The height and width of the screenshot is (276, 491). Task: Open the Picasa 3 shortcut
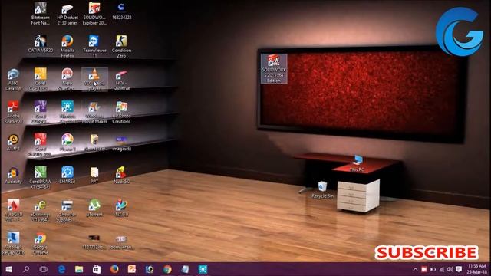point(68,143)
